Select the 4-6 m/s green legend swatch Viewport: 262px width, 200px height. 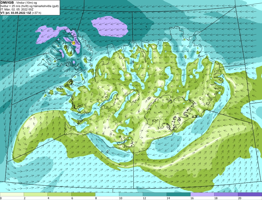(59, 194)
